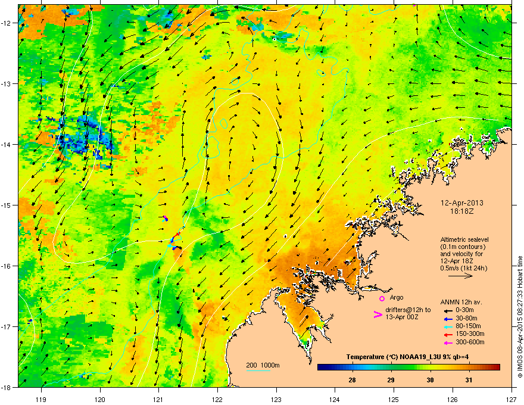
Task: Click the 0.5m/s velocity scale arrow
Action: 460,276
